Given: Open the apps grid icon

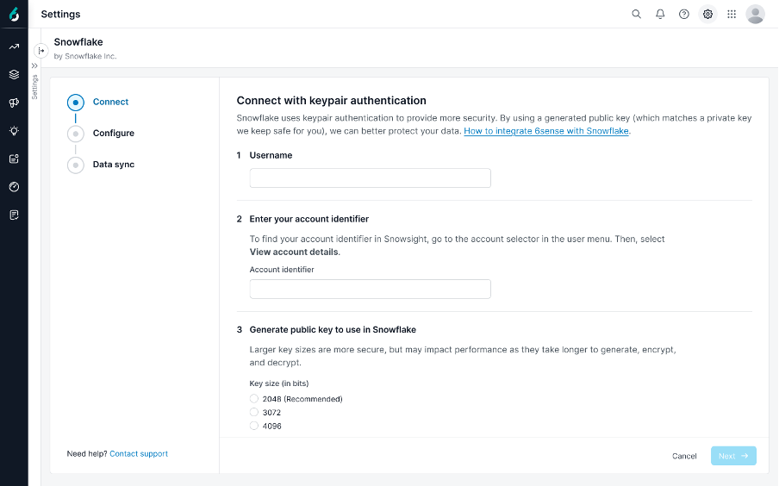Looking at the screenshot, I should pos(732,14).
